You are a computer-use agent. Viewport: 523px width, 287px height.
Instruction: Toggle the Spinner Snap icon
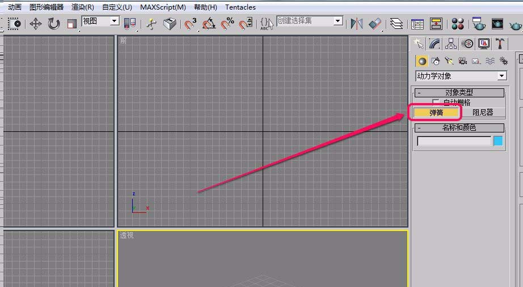[x=246, y=24]
